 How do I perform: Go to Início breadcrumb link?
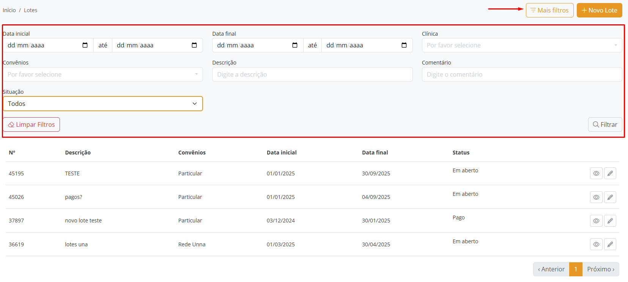tap(9, 10)
